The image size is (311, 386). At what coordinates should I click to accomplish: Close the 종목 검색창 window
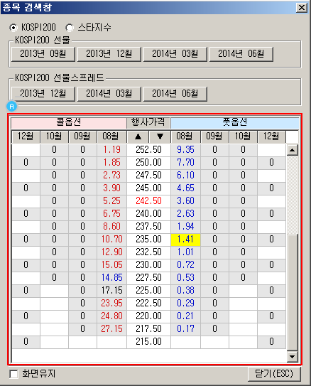click(x=302, y=8)
